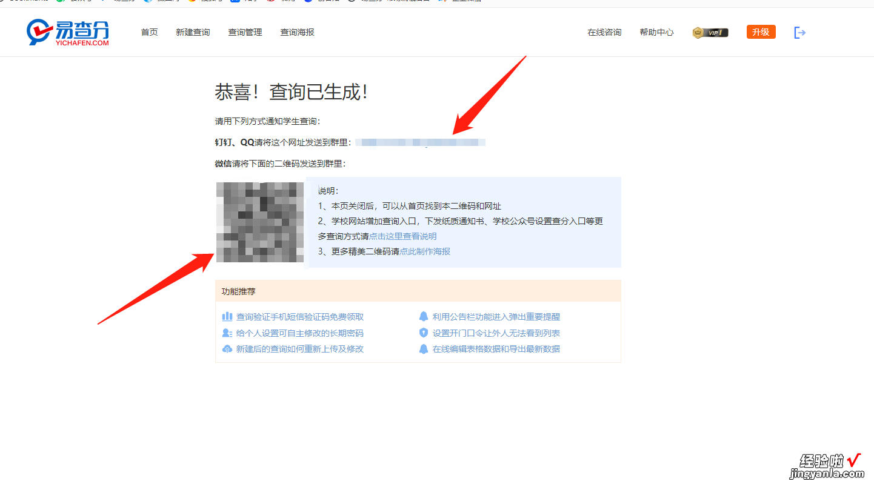The height and width of the screenshot is (484, 874).
Task: Open the 新建查询 menu item
Action: (x=193, y=32)
